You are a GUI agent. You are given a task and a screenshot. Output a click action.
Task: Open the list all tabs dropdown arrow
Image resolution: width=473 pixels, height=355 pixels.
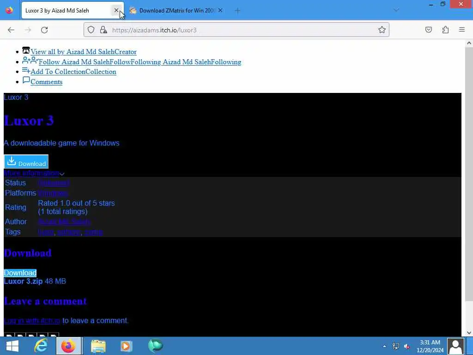click(x=396, y=10)
